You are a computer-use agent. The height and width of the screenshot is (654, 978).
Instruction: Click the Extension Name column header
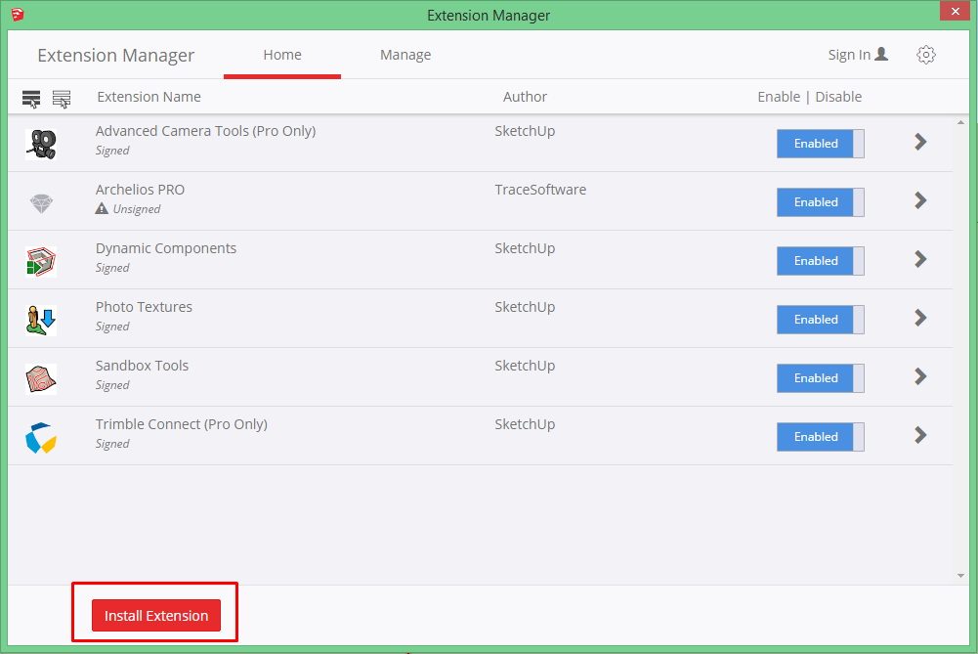point(149,97)
